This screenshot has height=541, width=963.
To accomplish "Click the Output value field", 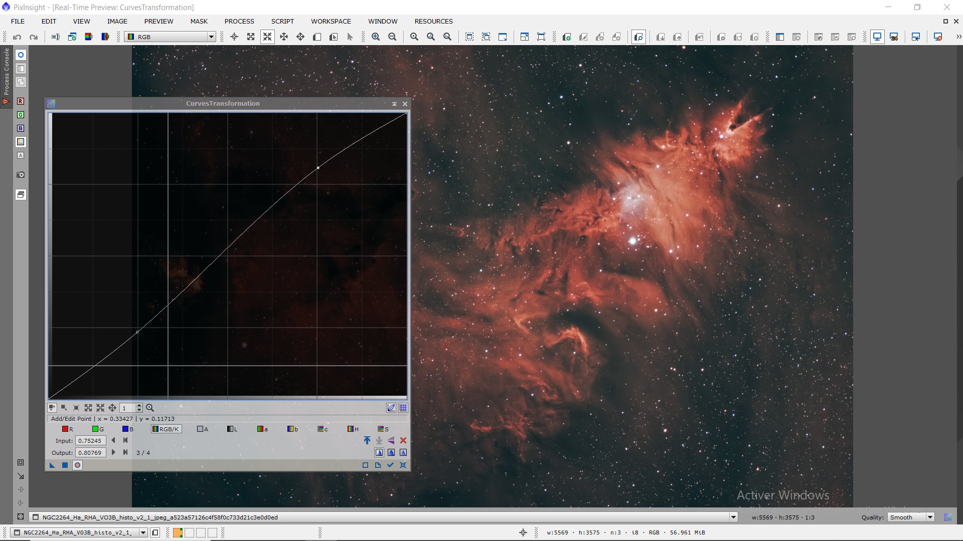I will tap(90, 452).
